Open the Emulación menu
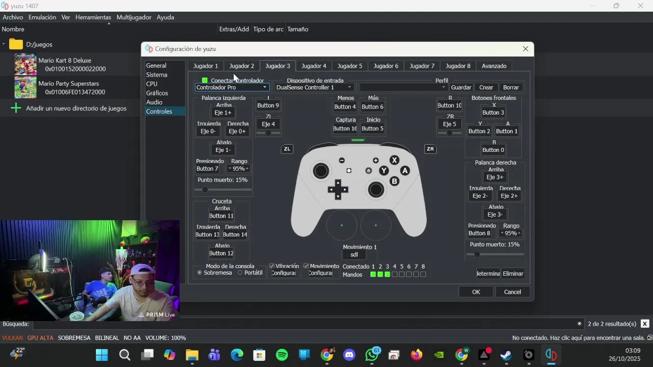This screenshot has width=653, height=367. click(42, 17)
